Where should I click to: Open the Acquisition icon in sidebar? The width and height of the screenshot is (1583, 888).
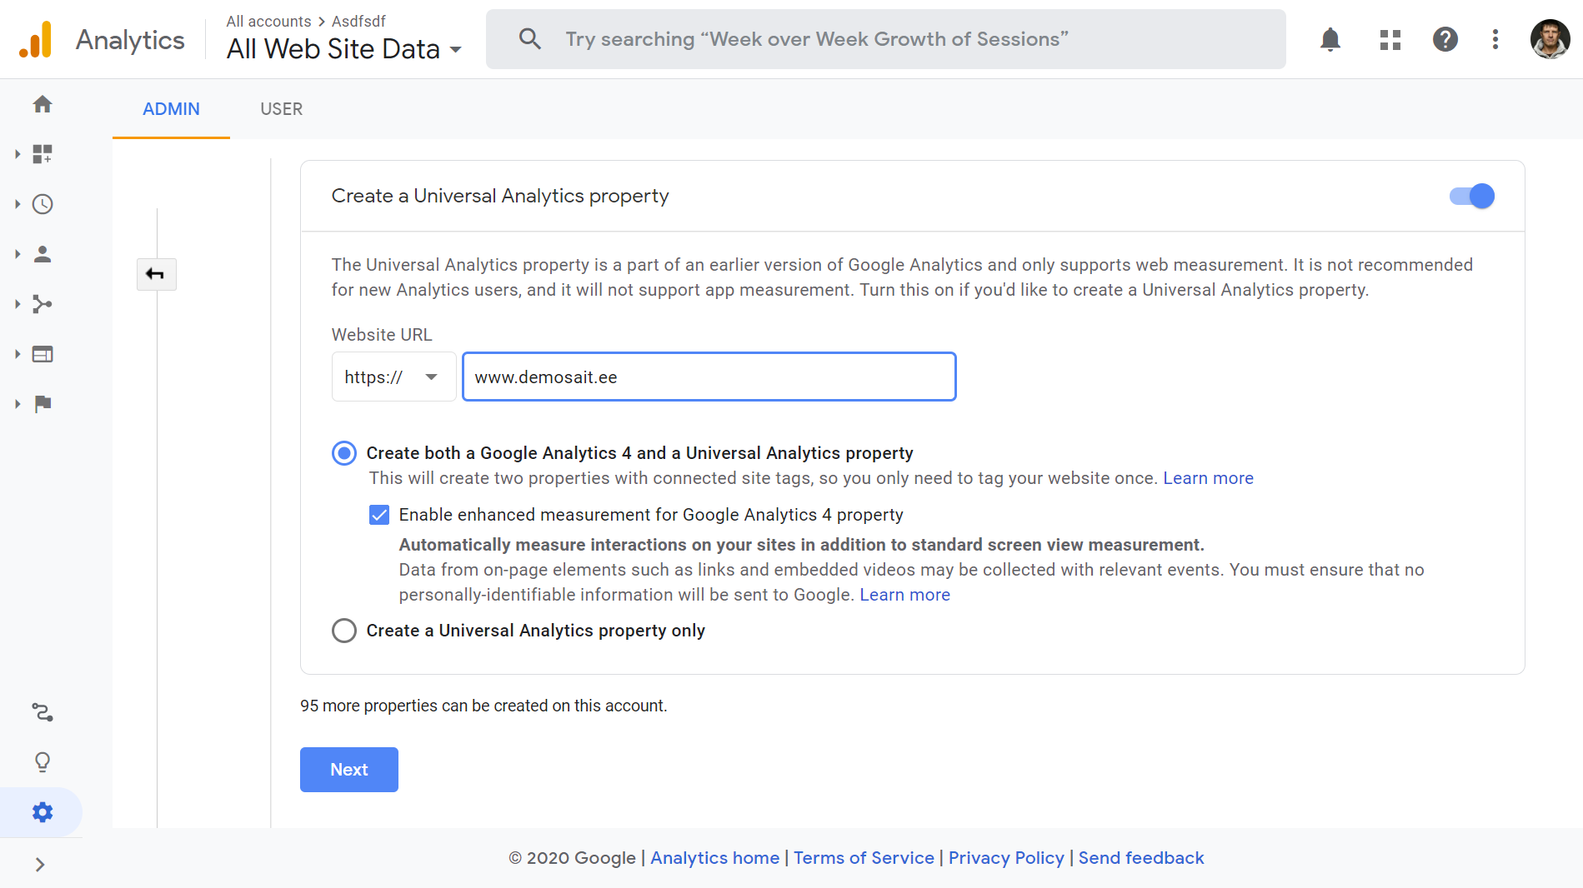pyautogui.click(x=43, y=304)
